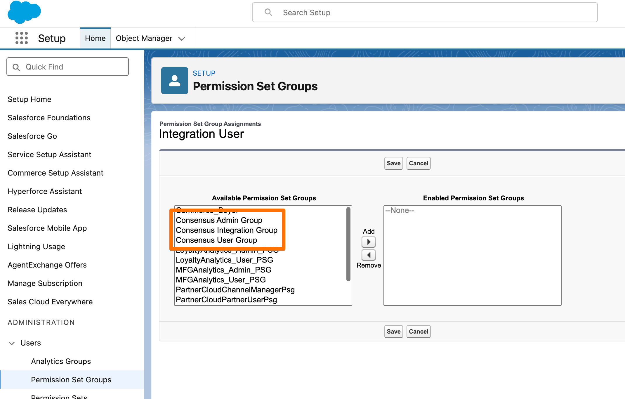
Task: Select PartnerCloudChannelManagerPsg option
Action: [235, 290]
